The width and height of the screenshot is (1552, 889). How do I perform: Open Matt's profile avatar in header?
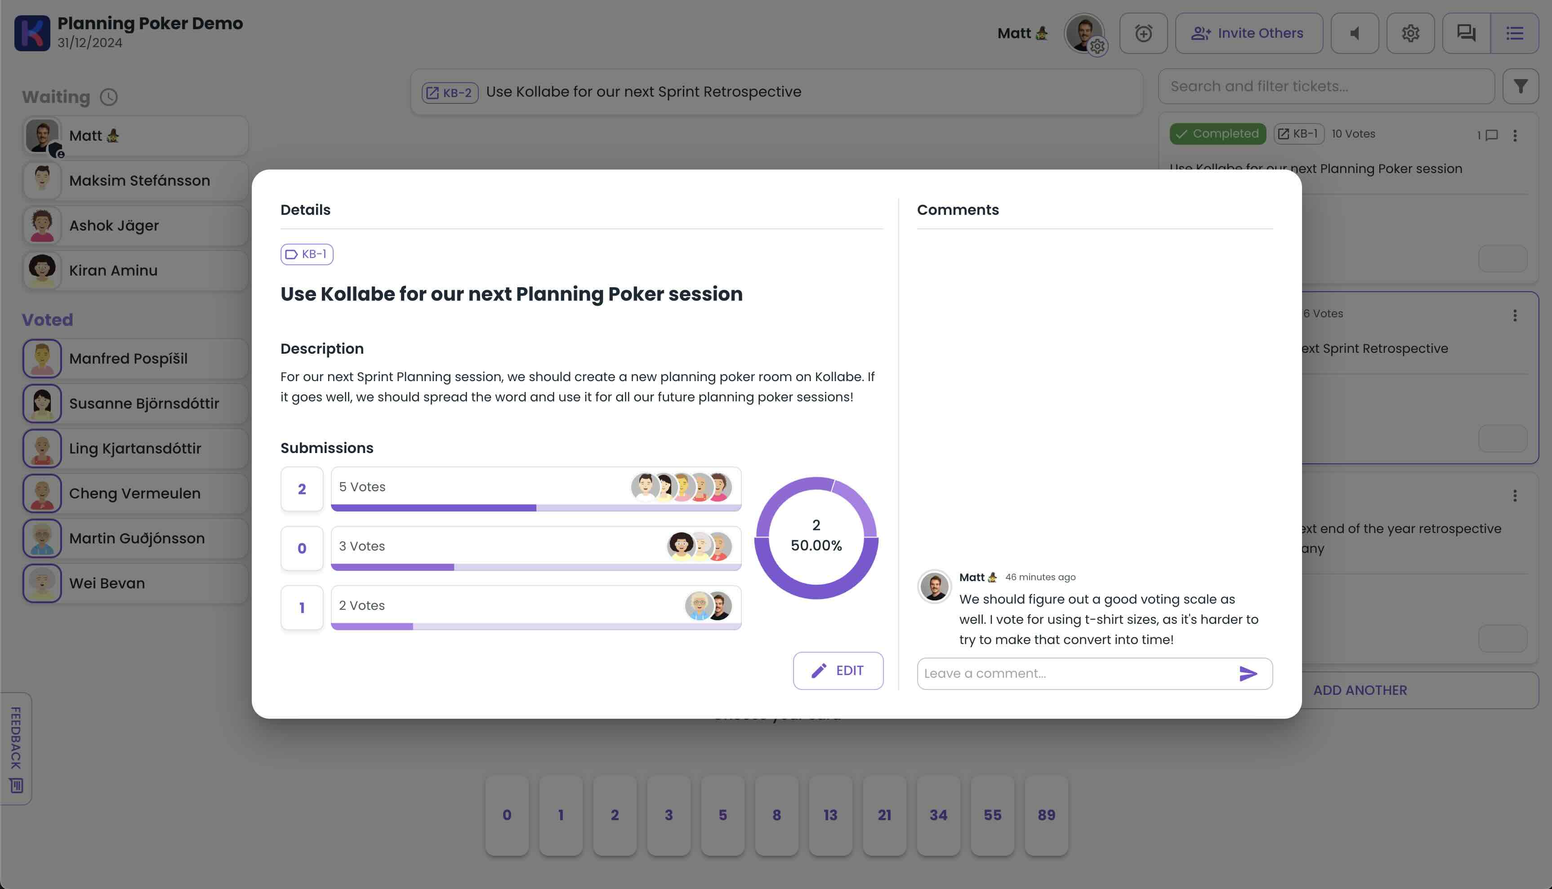click(1085, 33)
